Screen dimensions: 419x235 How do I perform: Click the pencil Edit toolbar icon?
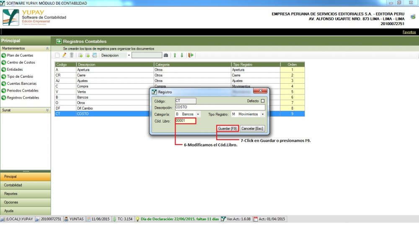65,55
